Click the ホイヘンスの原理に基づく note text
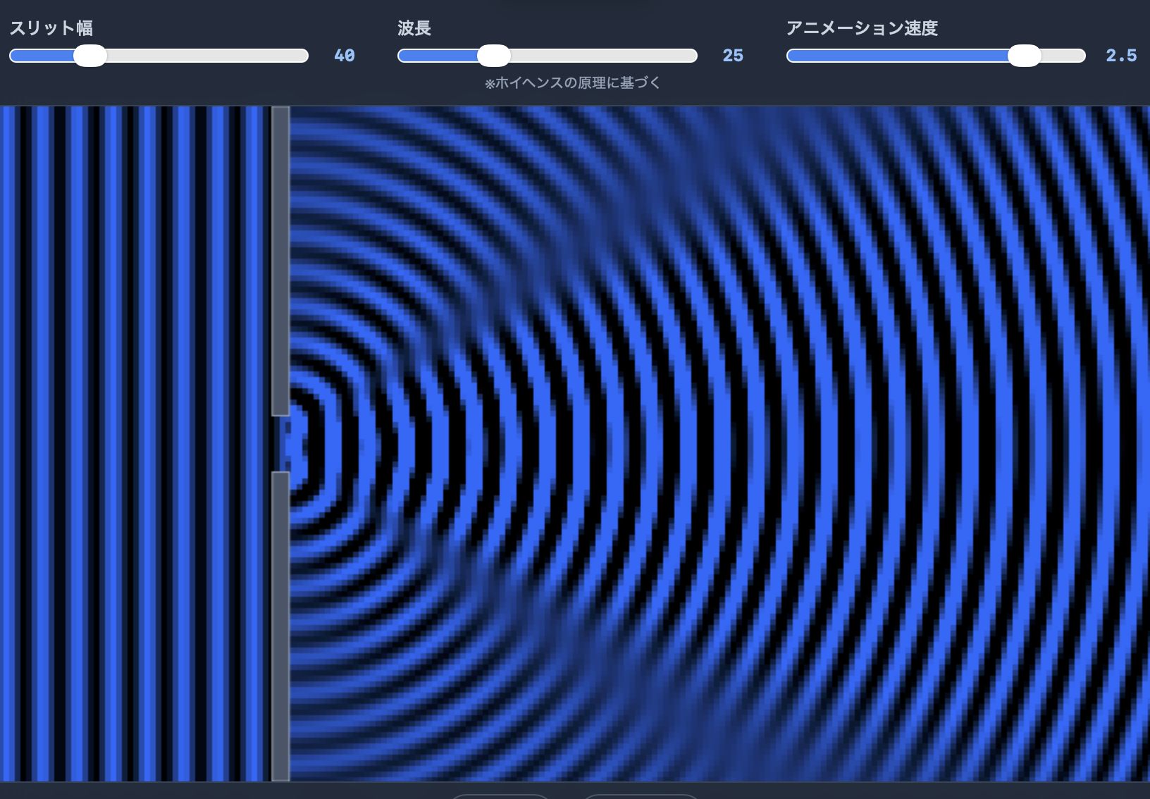The width and height of the screenshot is (1150, 799). pyautogui.click(x=572, y=83)
